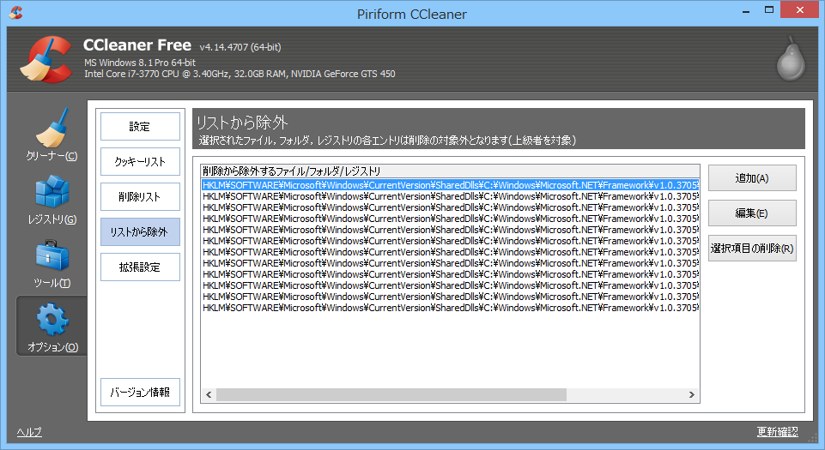Click the 更新確認 check updates link

point(777,432)
